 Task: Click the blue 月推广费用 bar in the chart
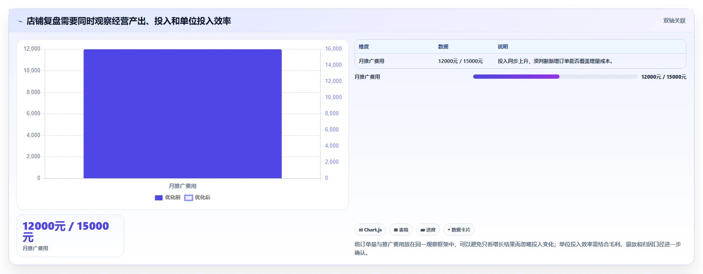click(183, 114)
